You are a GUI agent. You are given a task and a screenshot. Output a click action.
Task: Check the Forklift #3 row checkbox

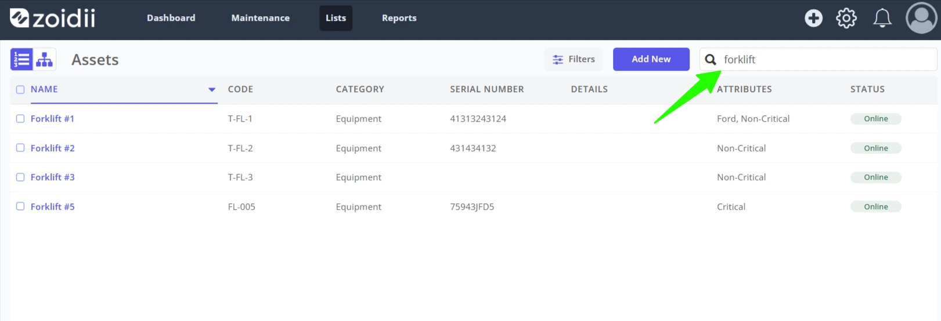point(20,177)
